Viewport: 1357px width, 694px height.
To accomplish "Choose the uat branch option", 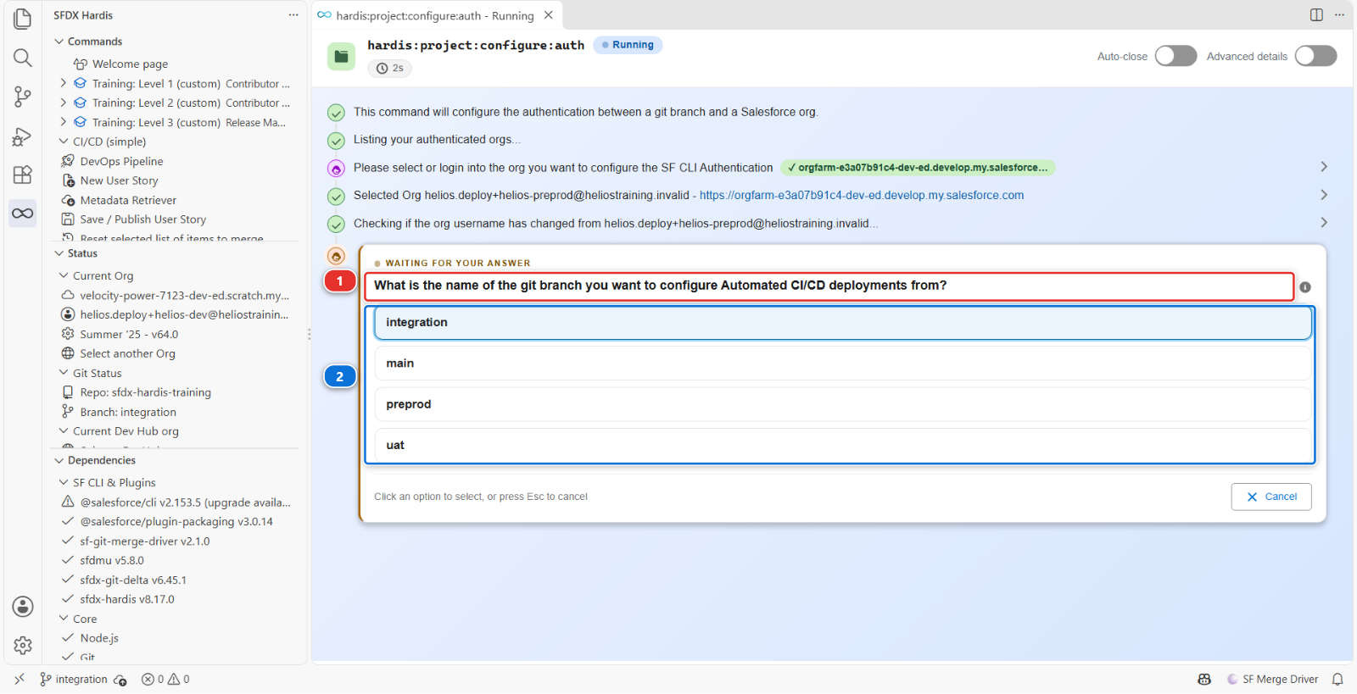I will [x=843, y=445].
